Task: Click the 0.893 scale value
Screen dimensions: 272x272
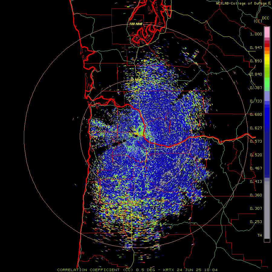Action: [256, 61]
